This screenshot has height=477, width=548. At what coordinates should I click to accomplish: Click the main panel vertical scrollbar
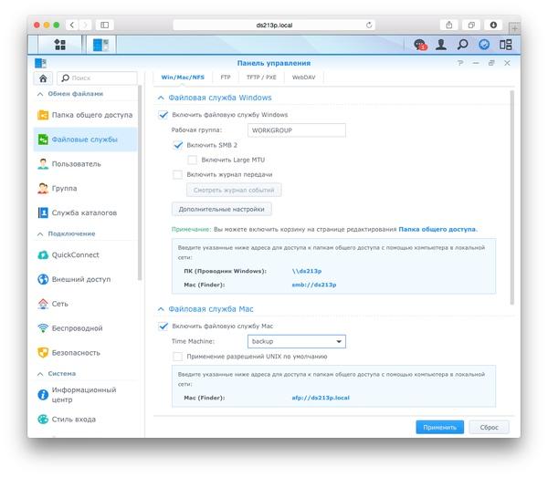tap(512, 197)
